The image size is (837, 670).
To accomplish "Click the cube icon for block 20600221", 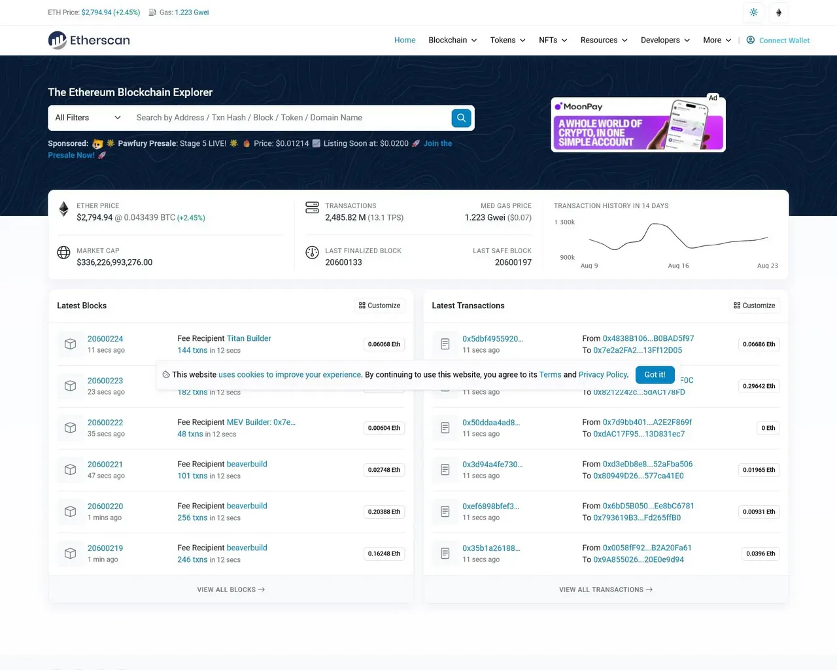I will tap(70, 470).
